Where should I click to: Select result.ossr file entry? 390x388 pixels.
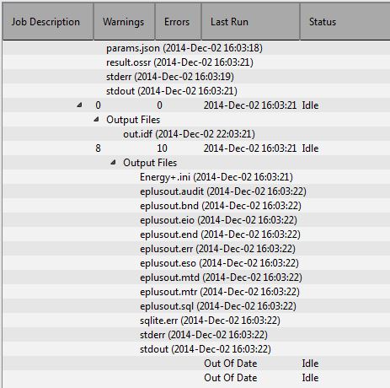179,62
